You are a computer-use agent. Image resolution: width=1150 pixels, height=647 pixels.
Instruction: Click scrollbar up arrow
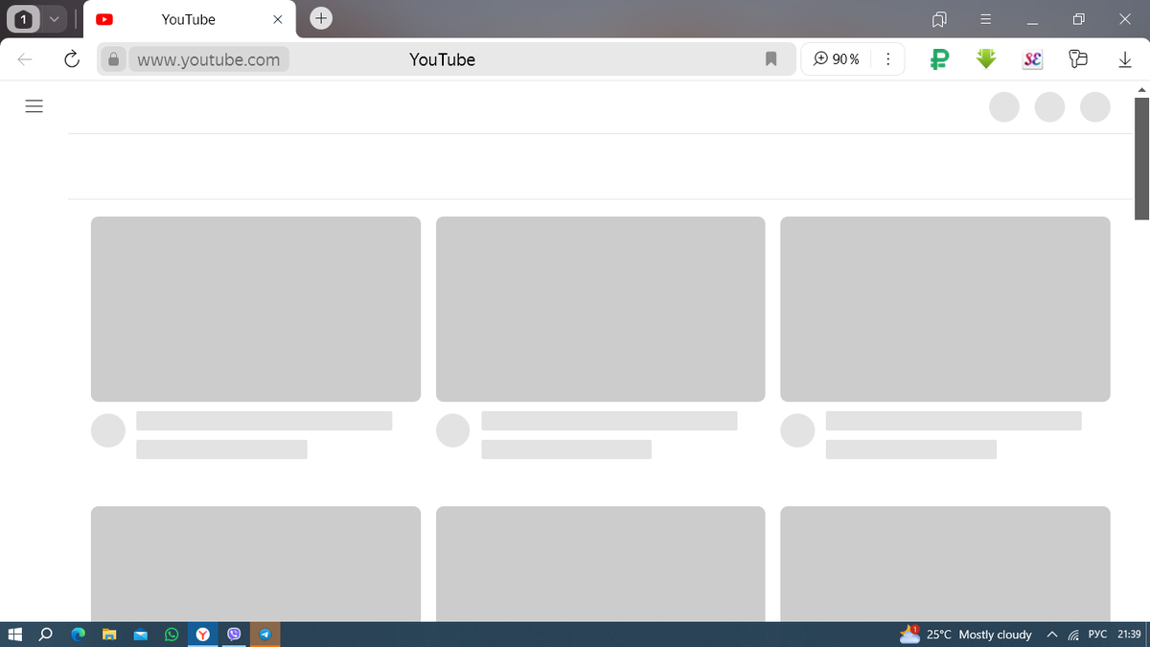tap(1142, 89)
